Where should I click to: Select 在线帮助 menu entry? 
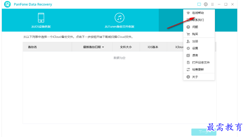[x=199, y=13]
